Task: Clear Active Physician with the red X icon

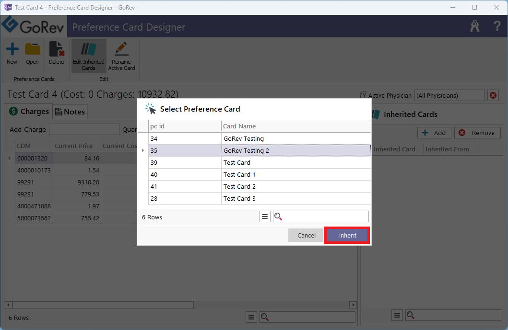Action: 493,95
